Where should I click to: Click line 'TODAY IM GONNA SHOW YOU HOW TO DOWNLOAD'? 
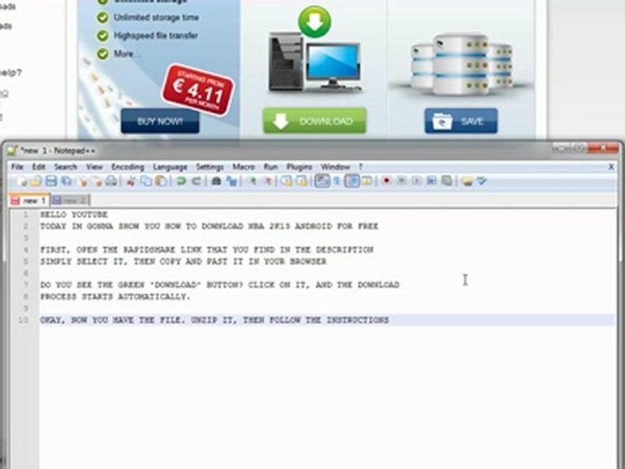coord(209,226)
